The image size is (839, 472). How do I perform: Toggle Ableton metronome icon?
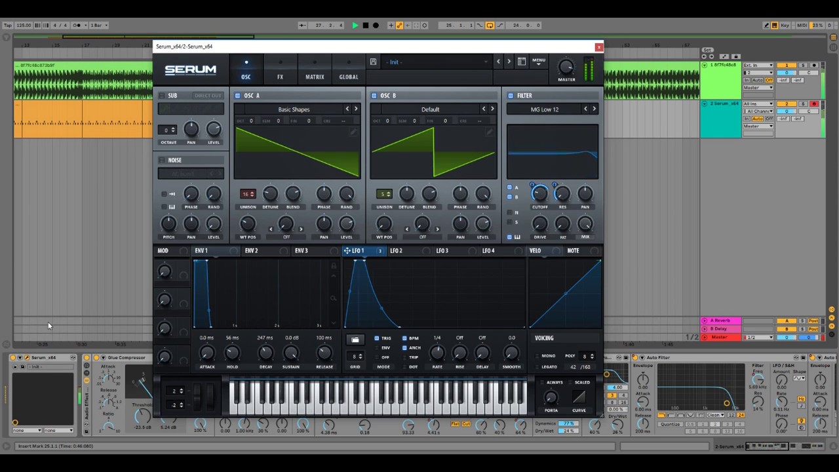pyautogui.click(x=77, y=25)
